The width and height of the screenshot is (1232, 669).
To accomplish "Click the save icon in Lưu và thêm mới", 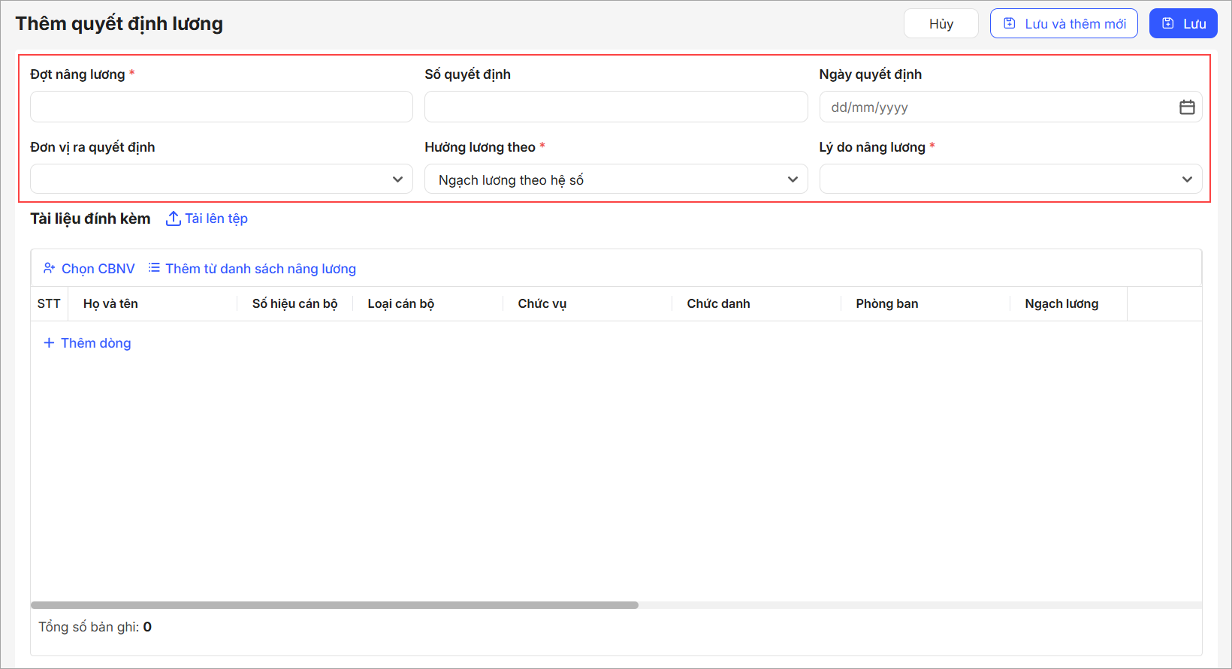I will coord(1010,23).
